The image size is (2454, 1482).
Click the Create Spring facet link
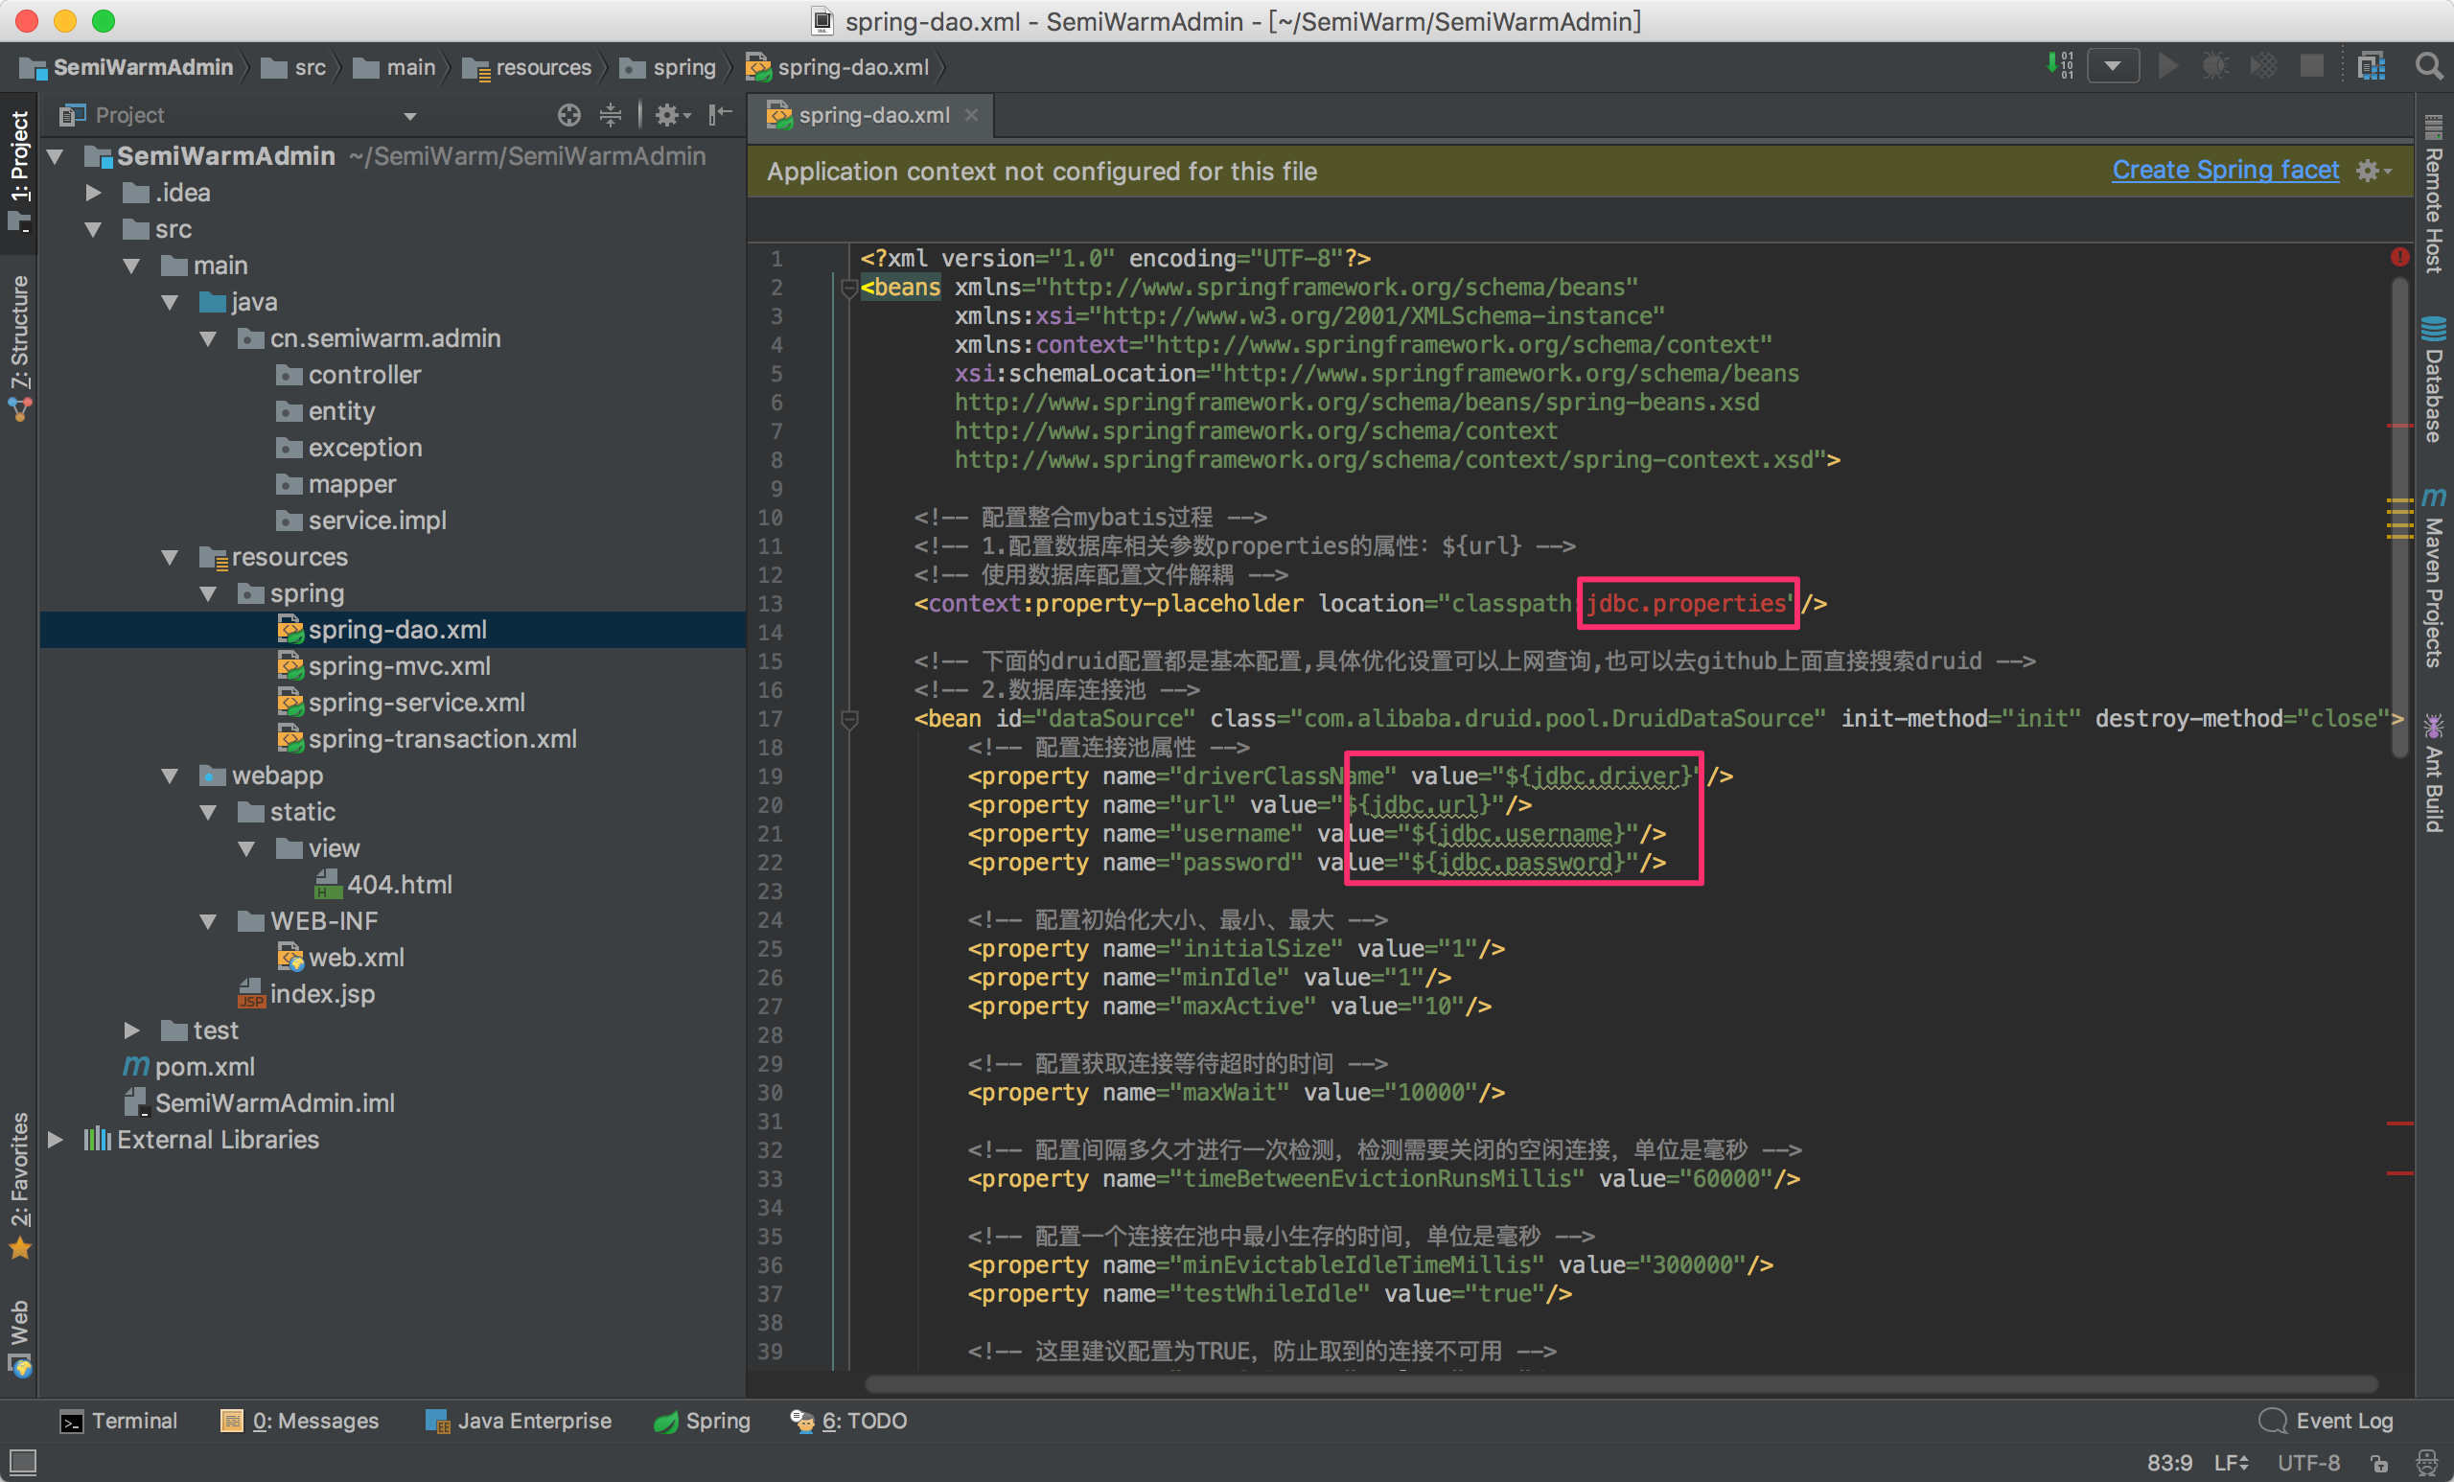(x=2225, y=171)
